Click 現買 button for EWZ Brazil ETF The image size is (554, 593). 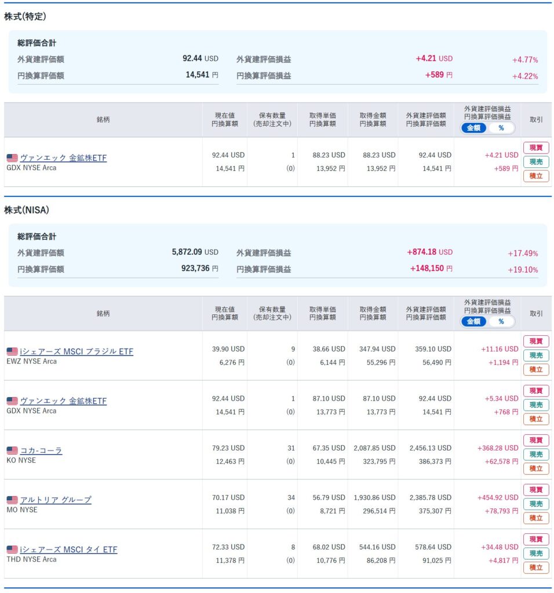click(x=536, y=341)
